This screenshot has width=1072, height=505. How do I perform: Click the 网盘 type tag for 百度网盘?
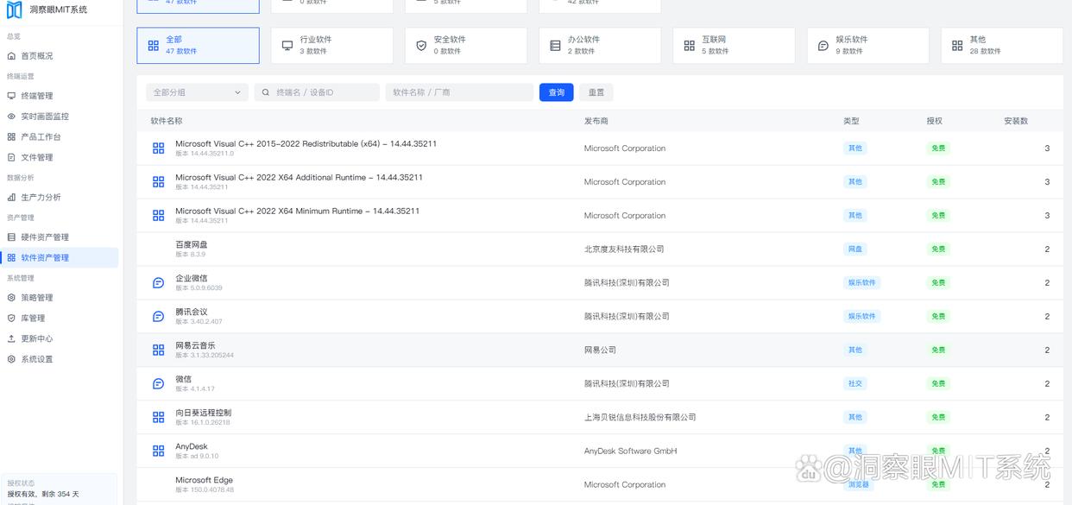pyautogui.click(x=854, y=249)
